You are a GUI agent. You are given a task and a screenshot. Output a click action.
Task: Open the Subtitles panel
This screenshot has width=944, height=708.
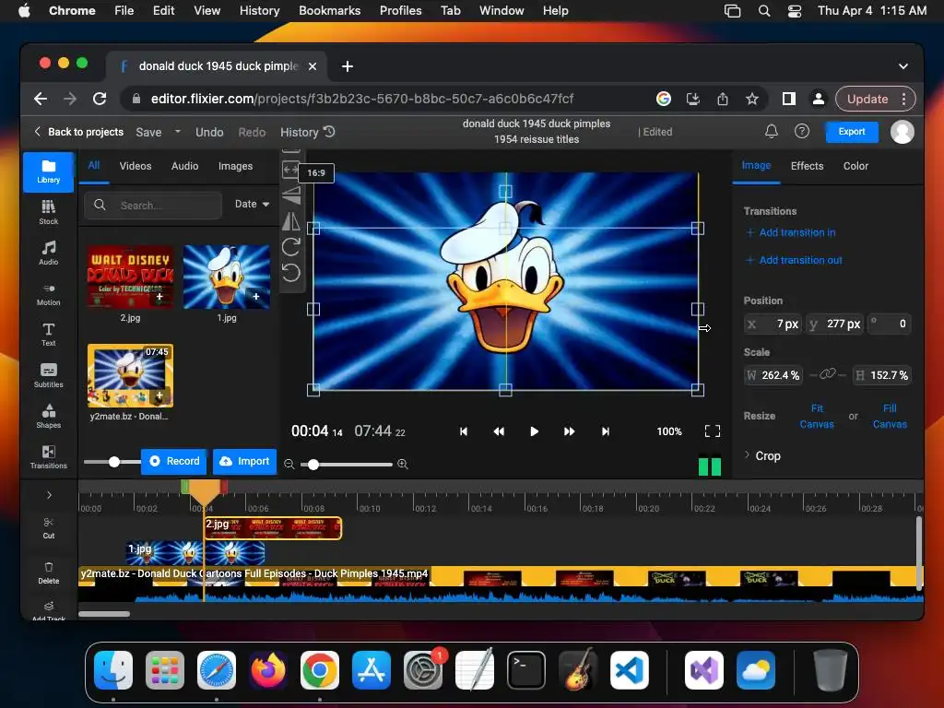click(x=48, y=375)
